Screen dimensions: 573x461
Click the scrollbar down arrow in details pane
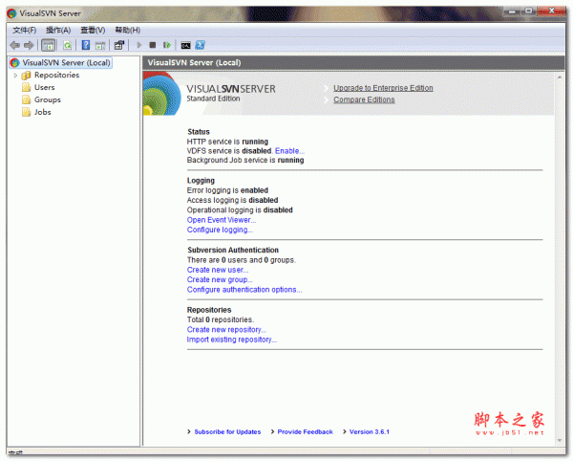pyautogui.click(x=560, y=441)
